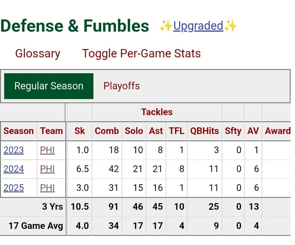The width and height of the screenshot is (295, 245).
Task: Sort by the TFL column header
Action: pos(176,131)
